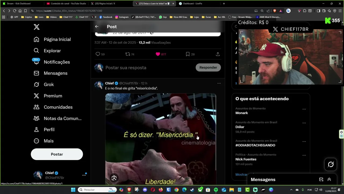Go to Página Inicial in sidebar

(52, 39)
